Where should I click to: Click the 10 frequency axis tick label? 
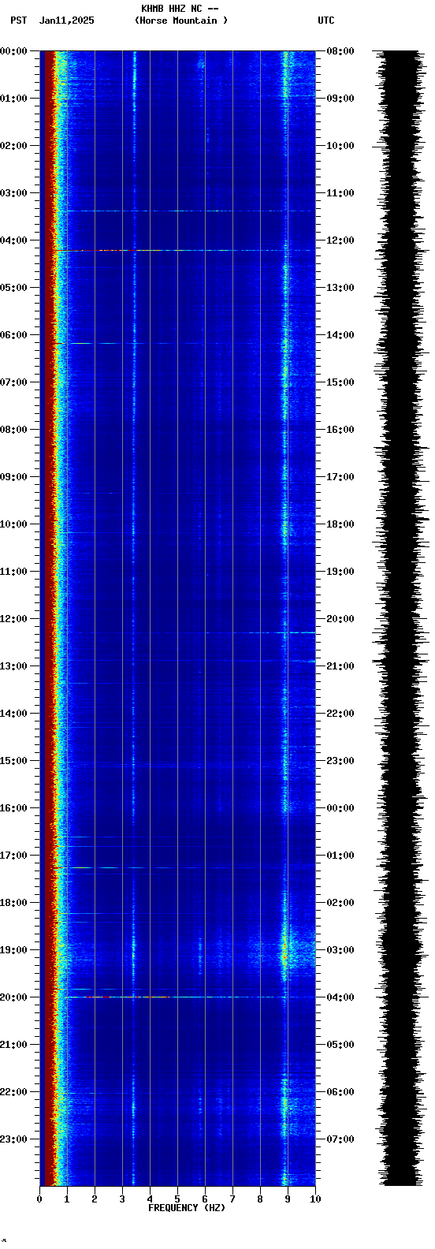click(x=315, y=1199)
